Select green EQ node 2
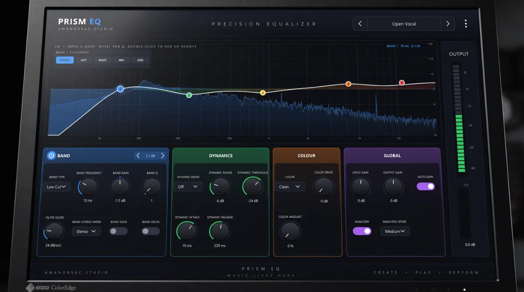Screen dimensions: 524x292 pos(189,95)
